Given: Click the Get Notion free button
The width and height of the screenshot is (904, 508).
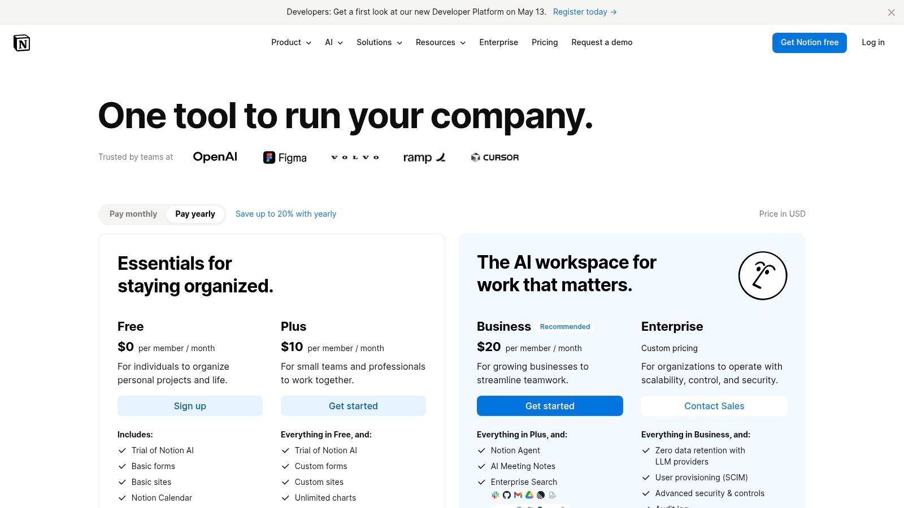Looking at the screenshot, I should point(809,42).
